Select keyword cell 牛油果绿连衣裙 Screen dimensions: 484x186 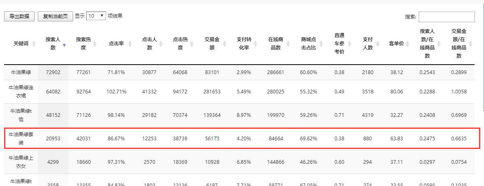click(x=21, y=91)
